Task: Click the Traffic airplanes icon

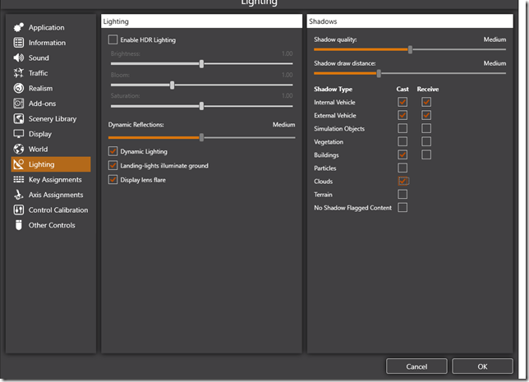Action: click(19, 73)
